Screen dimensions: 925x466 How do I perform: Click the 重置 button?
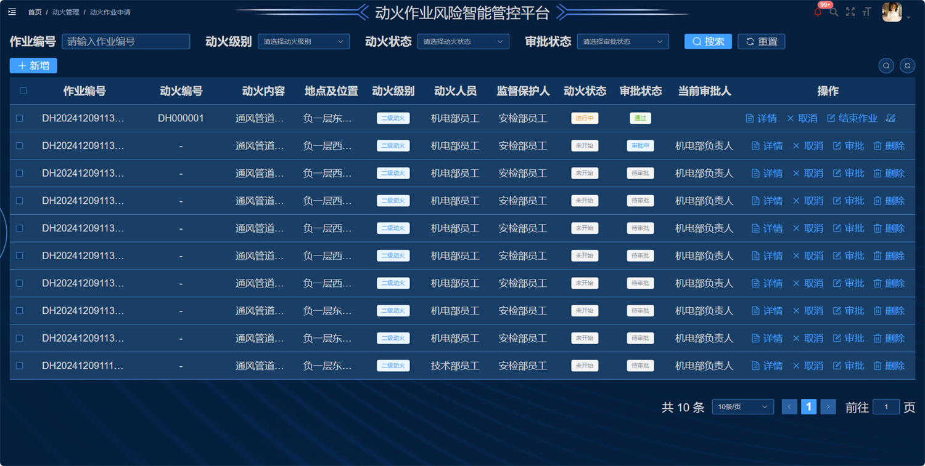pos(761,41)
